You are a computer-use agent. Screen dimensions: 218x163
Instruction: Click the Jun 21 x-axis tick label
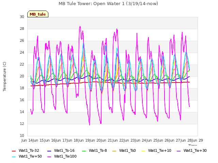[107, 140]
